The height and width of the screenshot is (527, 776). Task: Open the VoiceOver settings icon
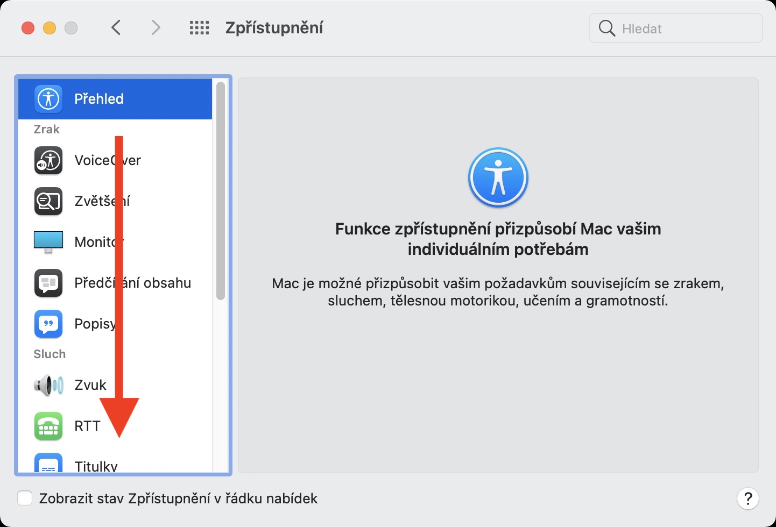(x=48, y=160)
